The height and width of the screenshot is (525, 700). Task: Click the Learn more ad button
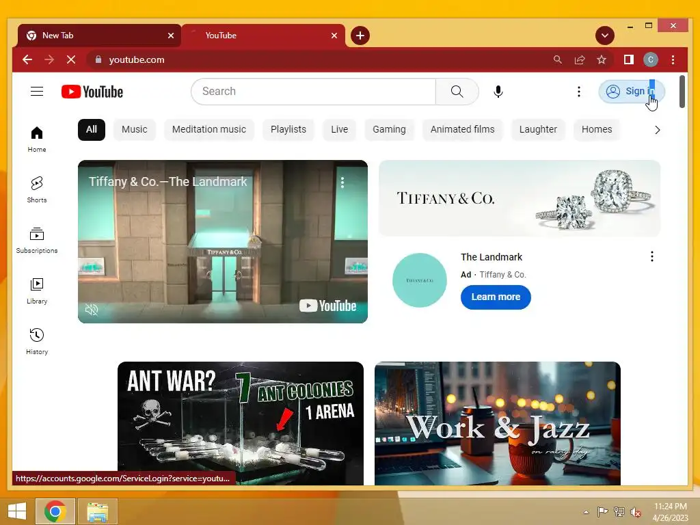(x=496, y=297)
